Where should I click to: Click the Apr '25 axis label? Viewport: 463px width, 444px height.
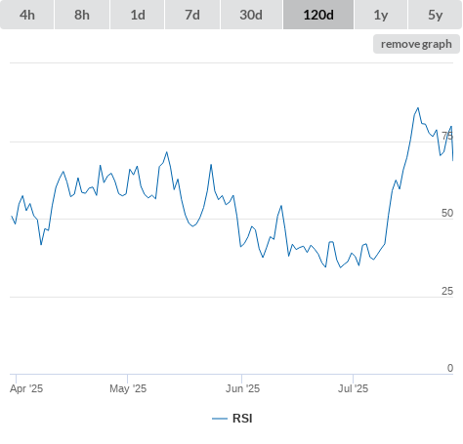[26, 388]
